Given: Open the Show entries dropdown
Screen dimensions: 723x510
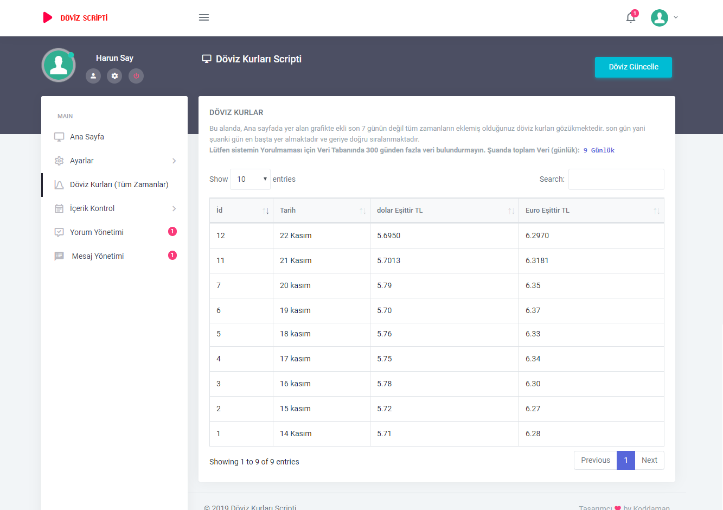Looking at the screenshot, I should (x=250, y=179).
